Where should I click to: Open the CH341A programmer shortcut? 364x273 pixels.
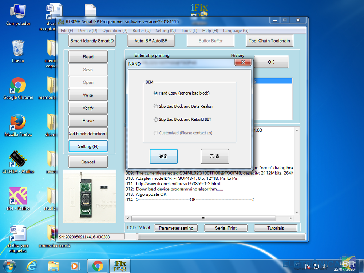[x=18, y=159]
